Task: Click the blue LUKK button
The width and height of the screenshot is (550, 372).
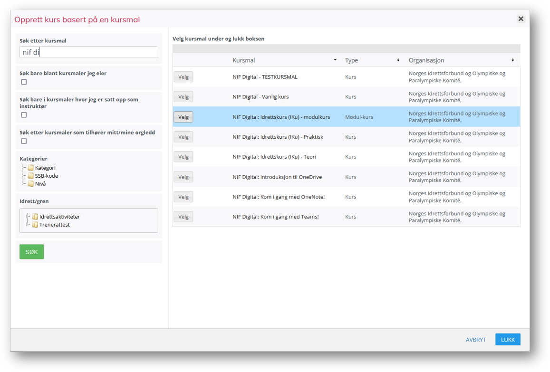Action: pyautogui.click(x=508, y=339)
